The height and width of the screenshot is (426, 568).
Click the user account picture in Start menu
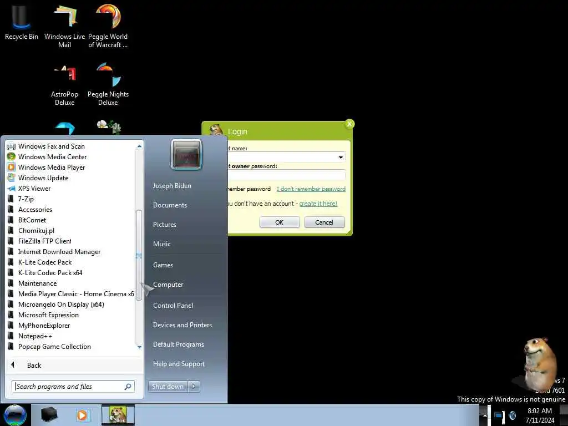186,155
